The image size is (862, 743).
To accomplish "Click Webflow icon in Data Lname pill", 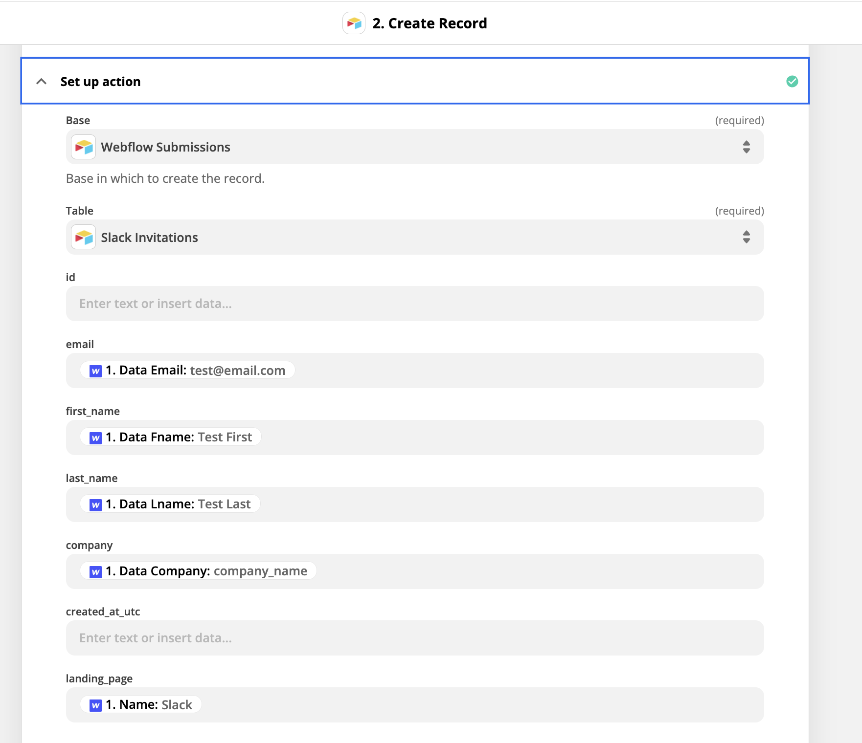I will point(95,505).
